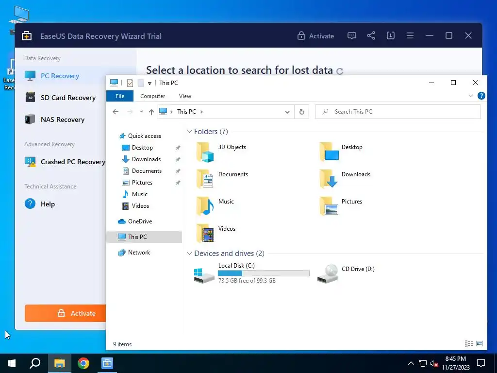Select the Local Disk (C:) drive icon
The width and height of the screenshot is (497, 373).
pos(204,275)
